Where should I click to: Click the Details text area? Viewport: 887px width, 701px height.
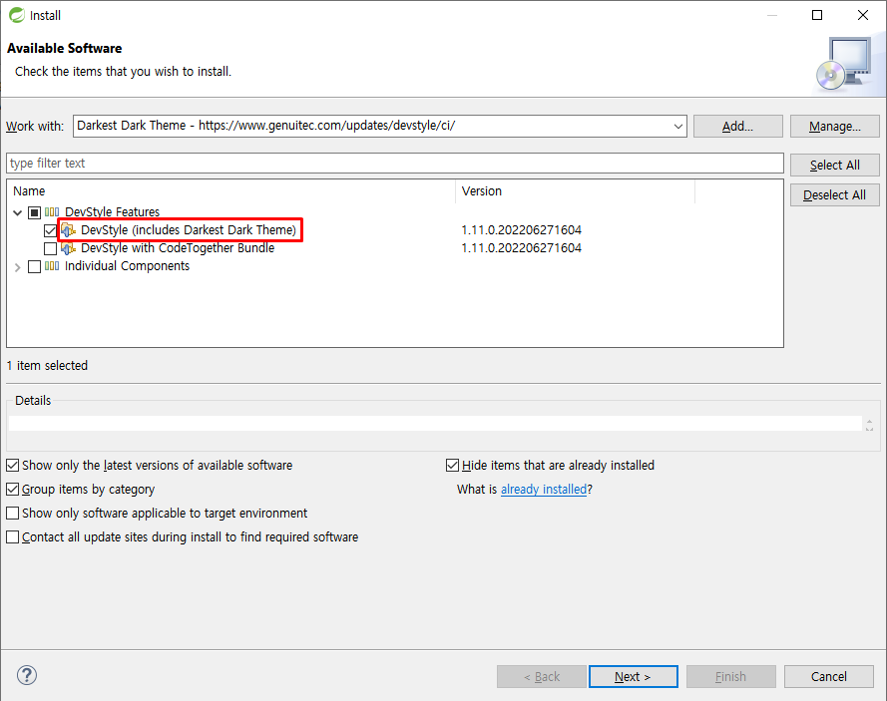[435, 424]
